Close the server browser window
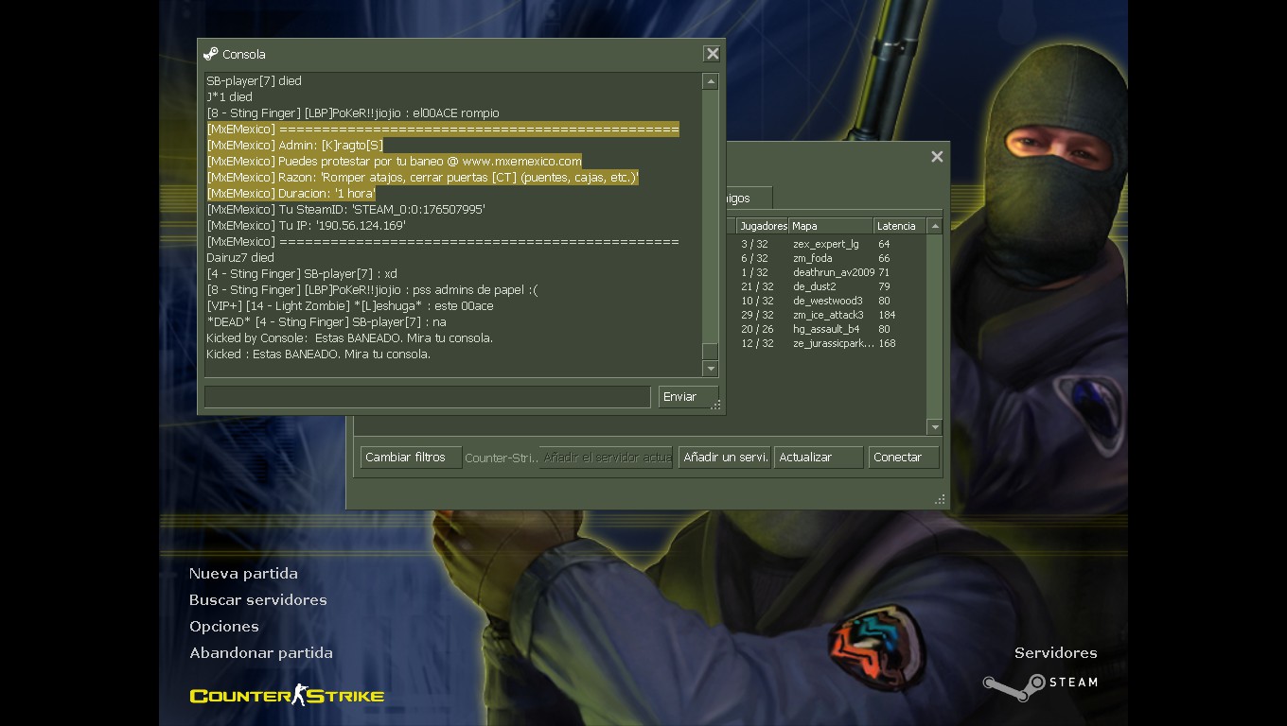This screenshot has height=726, width=1287. click(x=937, y=157)
